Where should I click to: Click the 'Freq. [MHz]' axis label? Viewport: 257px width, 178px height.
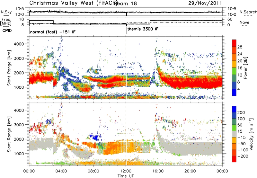pos(6,22)
